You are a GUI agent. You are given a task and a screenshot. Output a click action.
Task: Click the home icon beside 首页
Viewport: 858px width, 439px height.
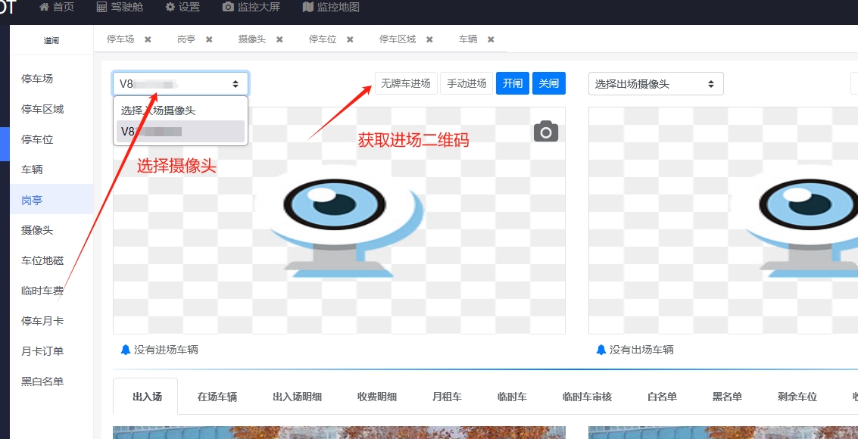(x=45, y=7)
